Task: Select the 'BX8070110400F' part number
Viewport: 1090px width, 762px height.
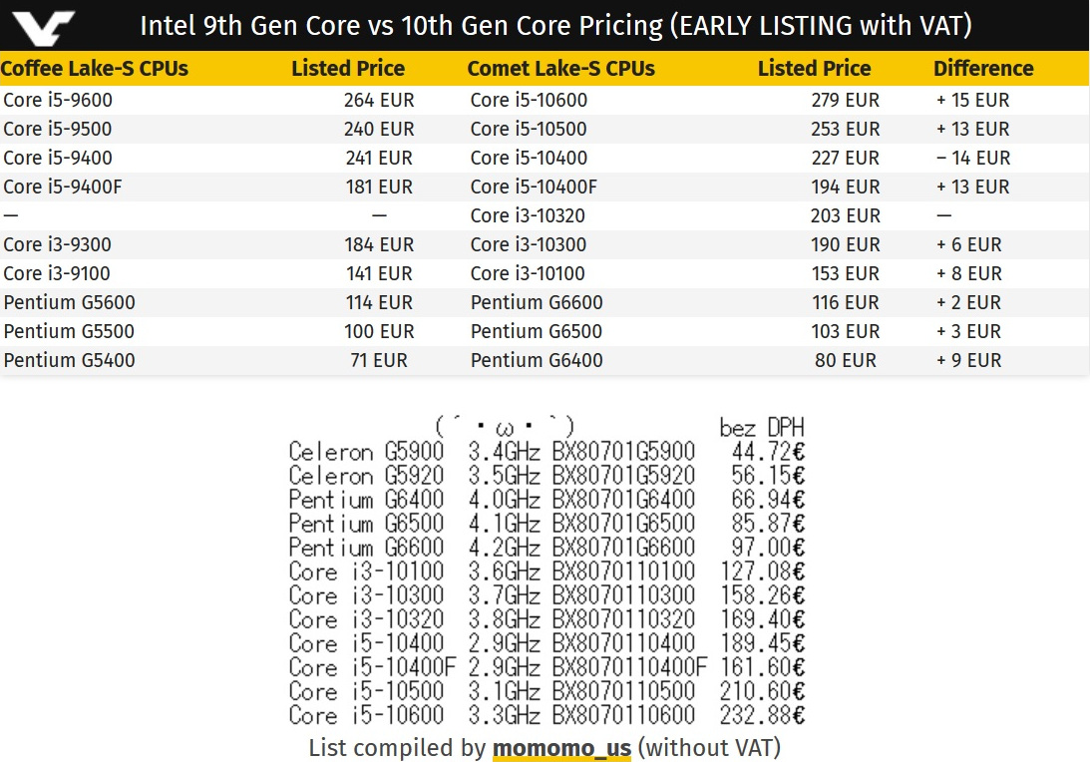Action: [x=630, y=667]
